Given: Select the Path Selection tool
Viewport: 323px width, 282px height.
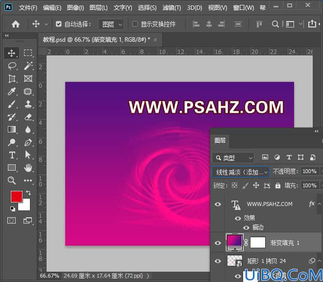Looking at the screenshot, I should (28, 155).
